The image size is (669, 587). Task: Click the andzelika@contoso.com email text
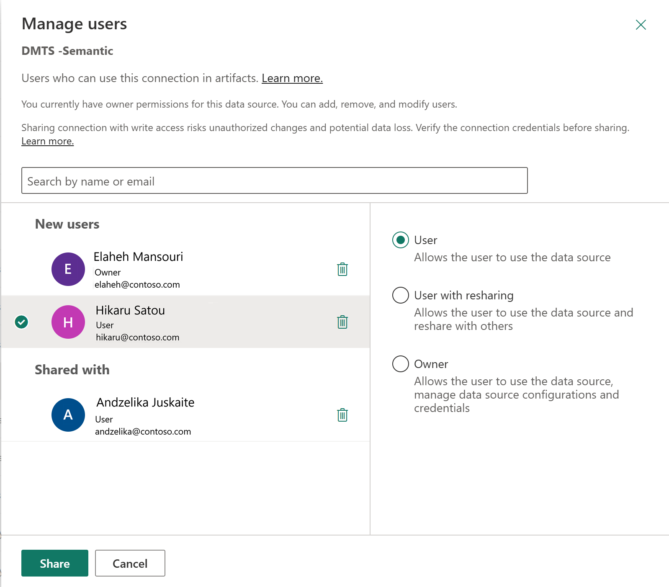(x=143, y=432)
